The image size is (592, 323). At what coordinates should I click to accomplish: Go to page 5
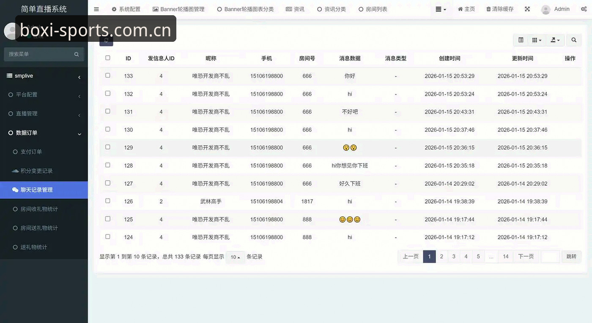click(x=478, y=256)
